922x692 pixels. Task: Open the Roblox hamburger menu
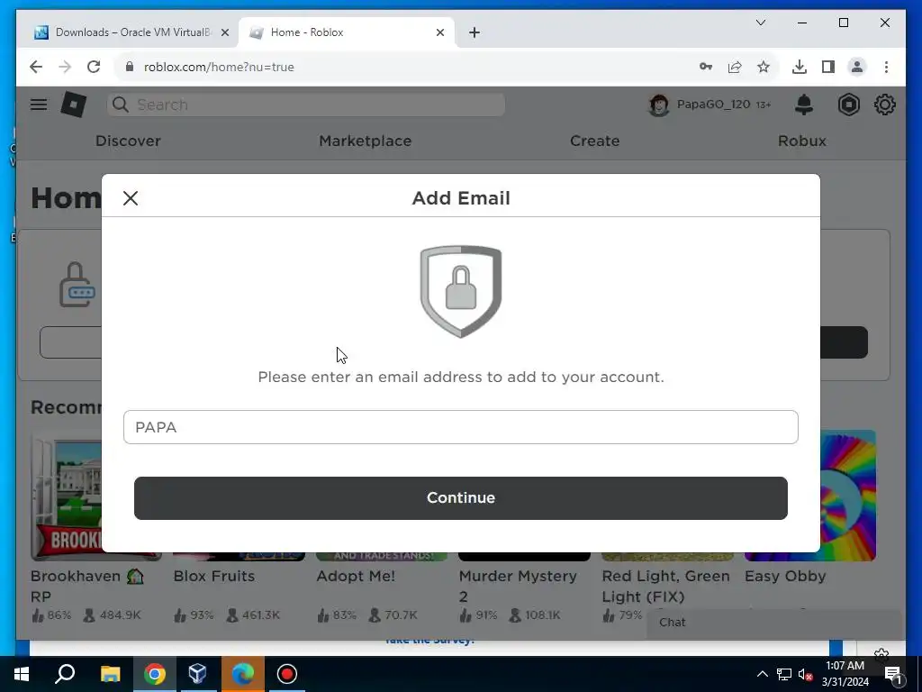(x=39, y=105)
